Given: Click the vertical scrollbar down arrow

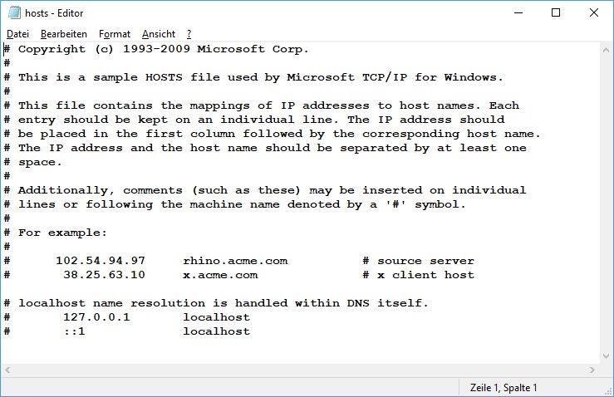Looking at the screenshot, I should (x=606, y=356).
